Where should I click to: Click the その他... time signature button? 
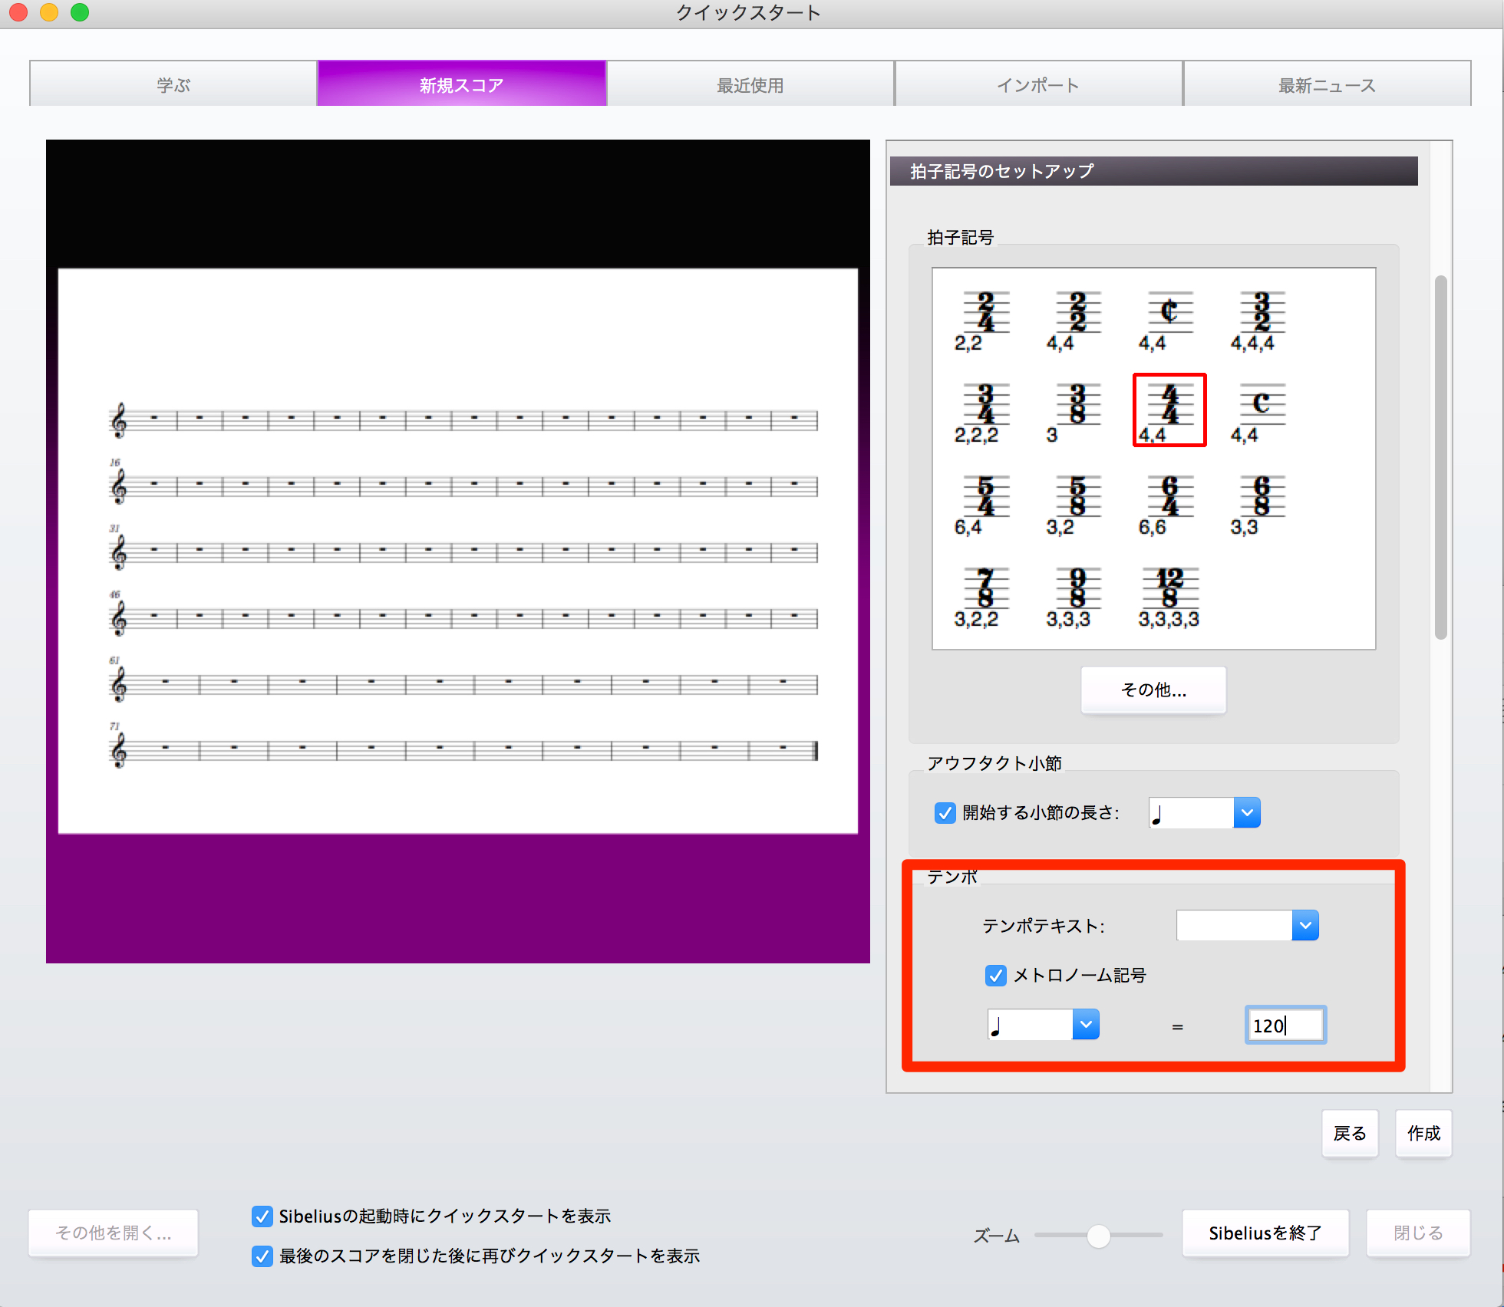point(1153,690)
